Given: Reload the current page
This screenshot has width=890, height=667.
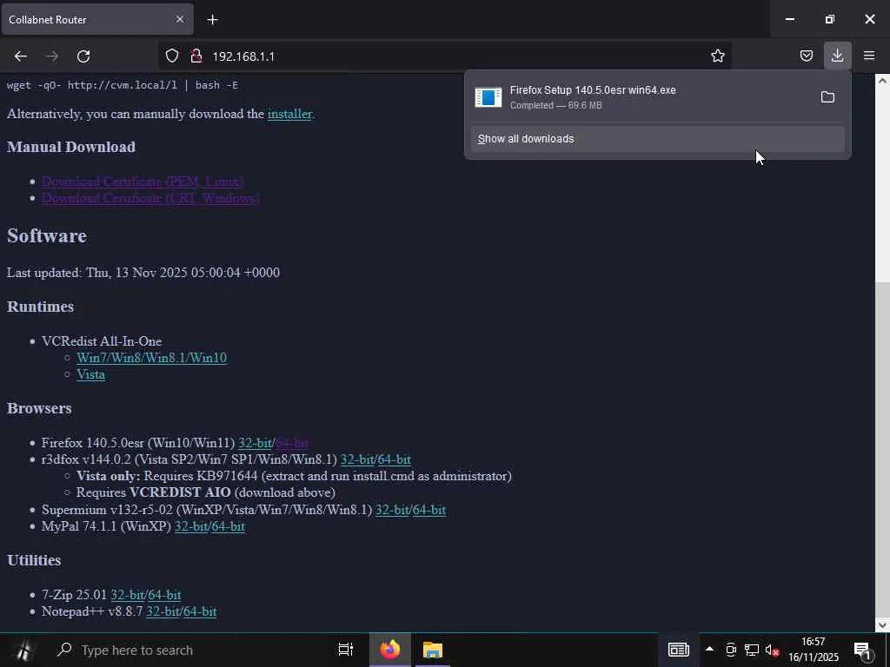Looking at the screenshot, I should coord(83,56).
